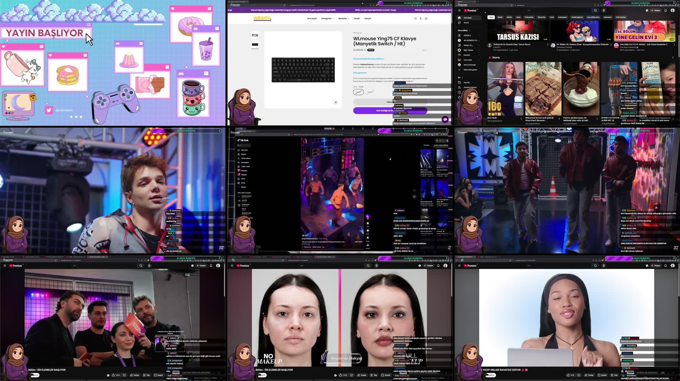
Task: Open the Studio menu item on Wraith
Action: (x=357, y=18)
